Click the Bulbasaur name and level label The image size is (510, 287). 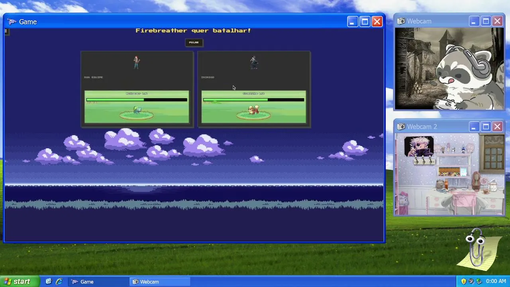(x=137, y=94)
